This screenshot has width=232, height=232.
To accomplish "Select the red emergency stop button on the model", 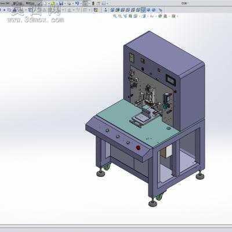I will (x=138, y=148).
